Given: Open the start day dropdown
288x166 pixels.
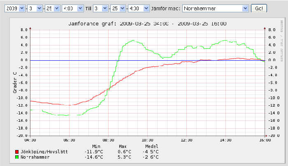Looking at the screenshot, I should coord(52,8).
